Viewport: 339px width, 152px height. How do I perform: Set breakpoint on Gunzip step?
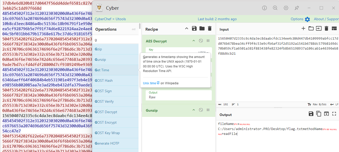[208, 110]
